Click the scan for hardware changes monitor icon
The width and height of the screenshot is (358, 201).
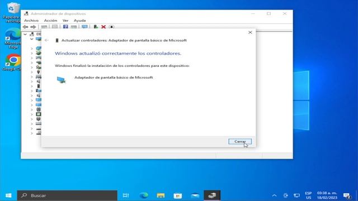(84, 27)
